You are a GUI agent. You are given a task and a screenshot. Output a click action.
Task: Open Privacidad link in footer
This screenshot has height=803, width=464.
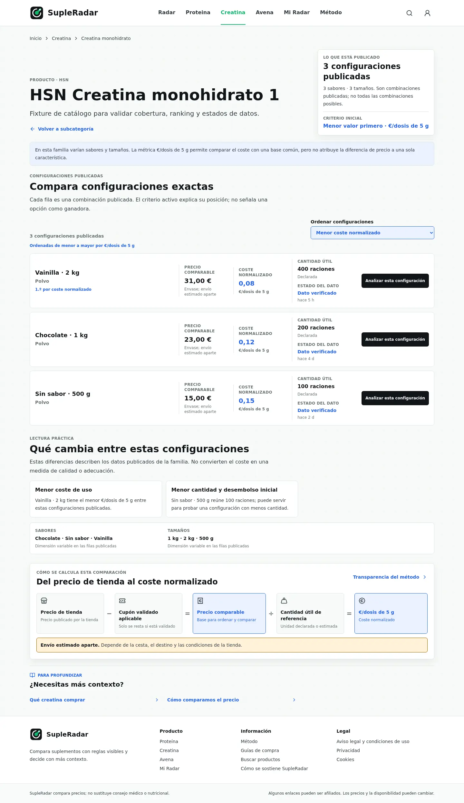(348, 750)
